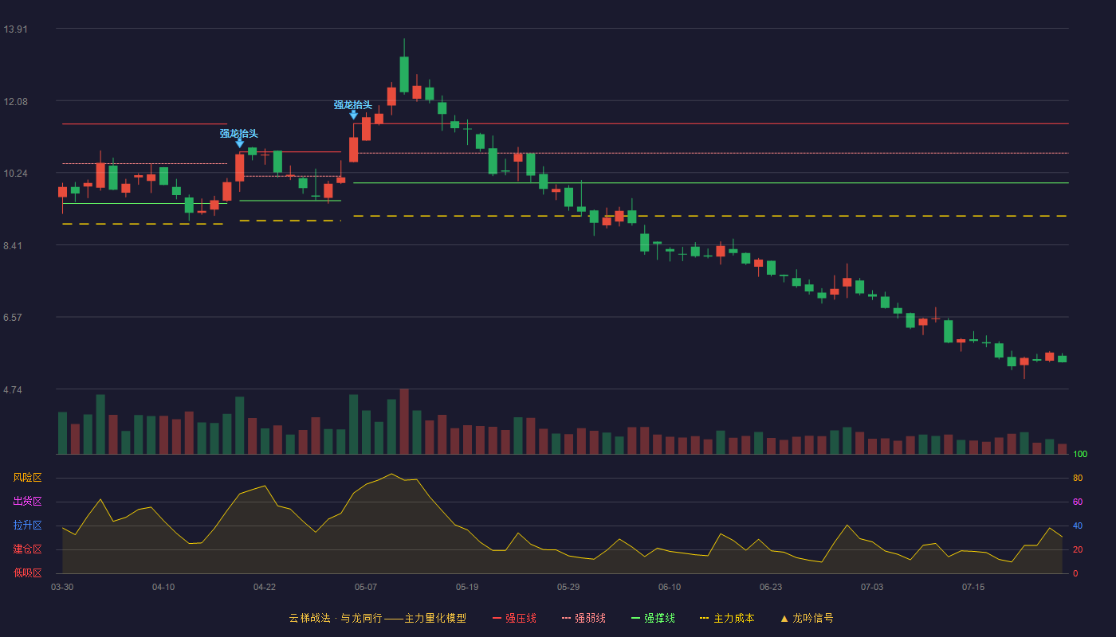Click the 05-29 date label

tap(568, 587)
